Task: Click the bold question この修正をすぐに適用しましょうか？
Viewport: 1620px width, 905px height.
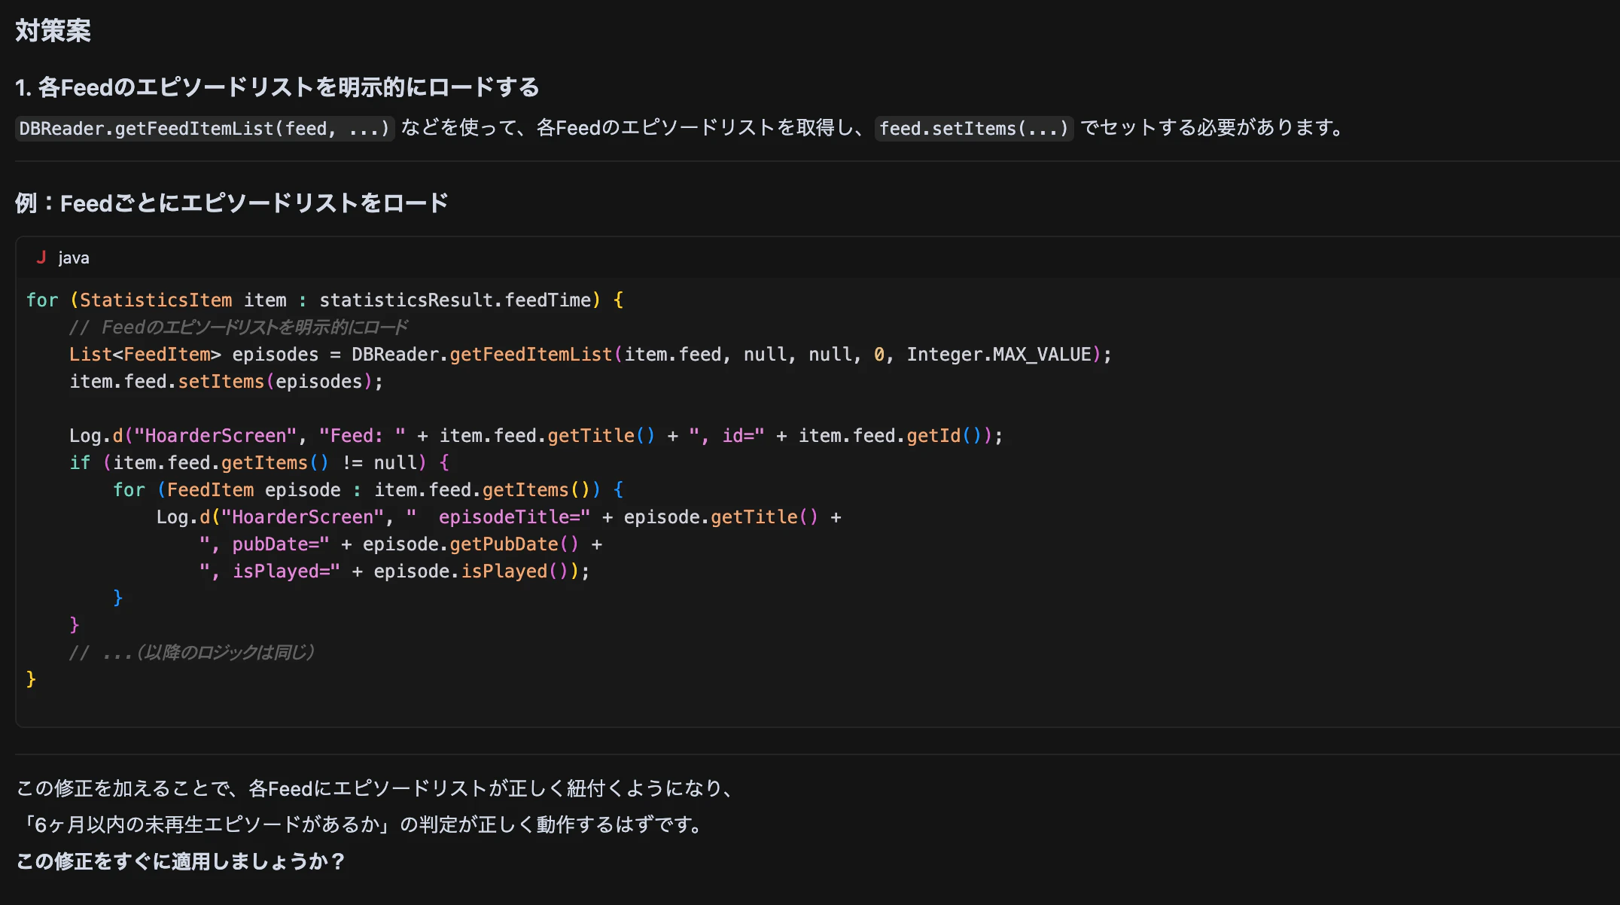Action: click(x=181, y=861)
